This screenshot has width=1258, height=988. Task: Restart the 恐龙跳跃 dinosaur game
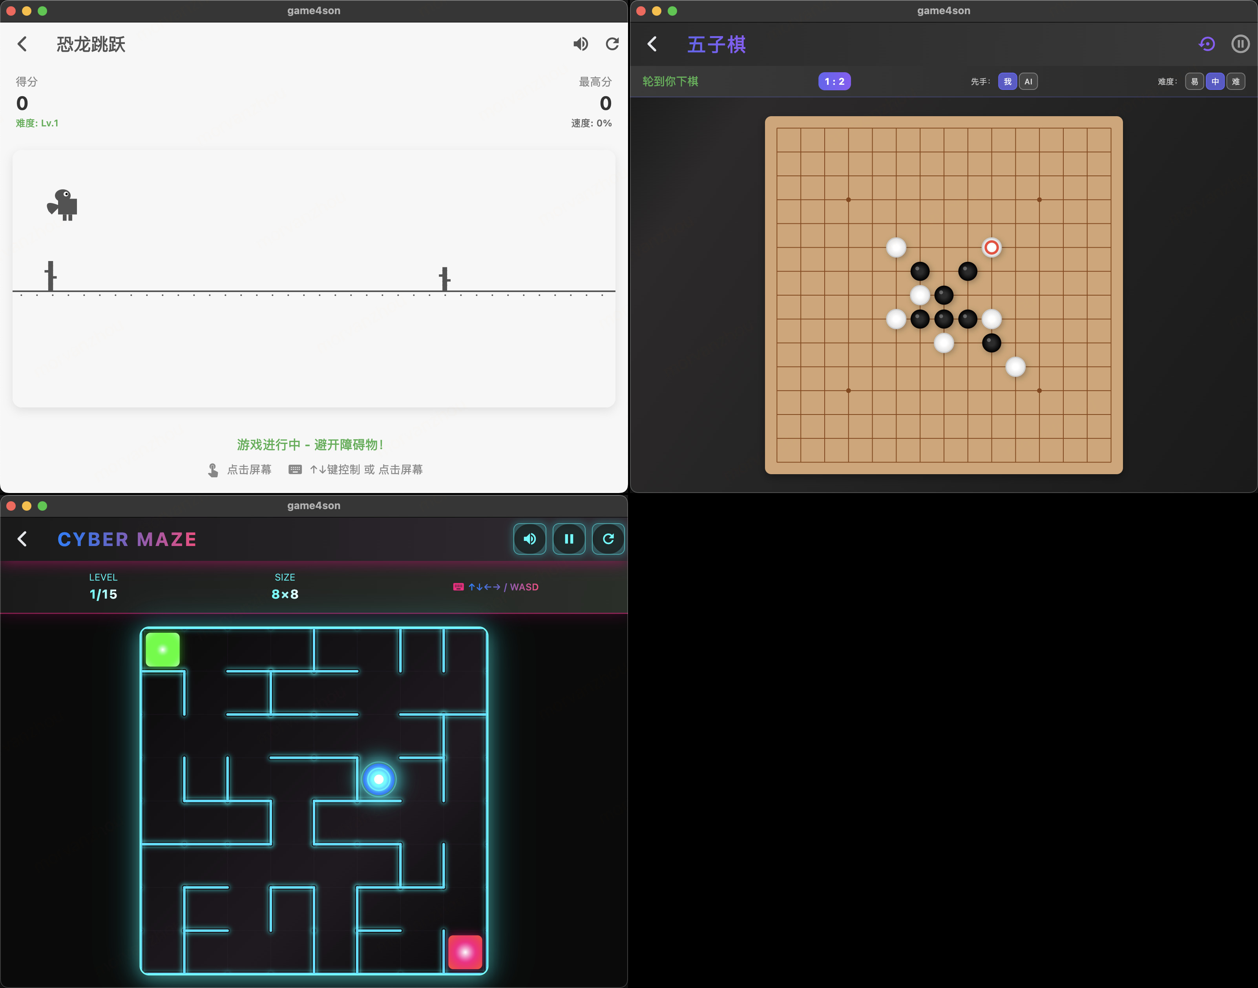point(612,44)
